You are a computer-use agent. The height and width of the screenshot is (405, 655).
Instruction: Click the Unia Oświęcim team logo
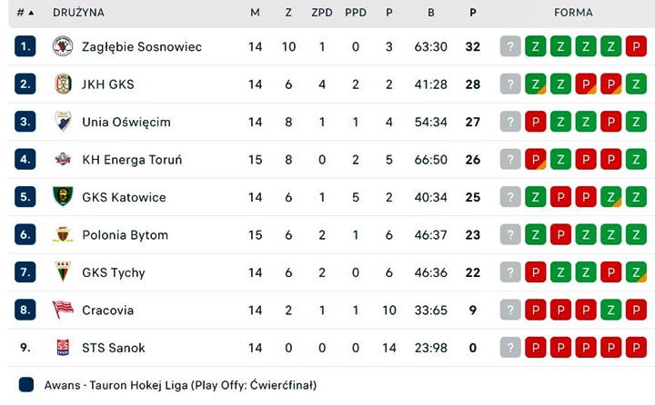pos(63,122)
